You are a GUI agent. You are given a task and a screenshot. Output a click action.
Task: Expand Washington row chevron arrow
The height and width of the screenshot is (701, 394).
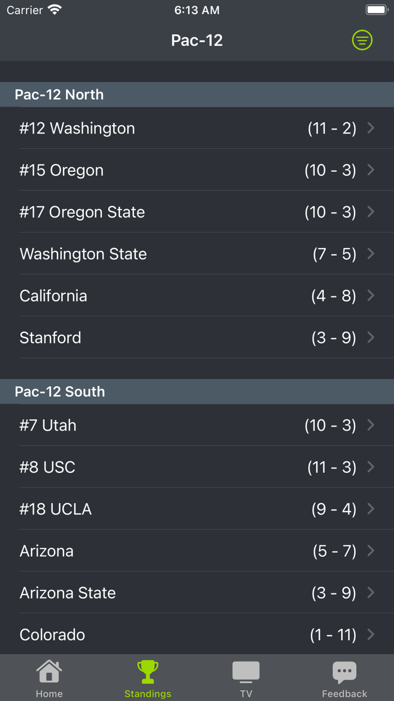coord(371,128)
